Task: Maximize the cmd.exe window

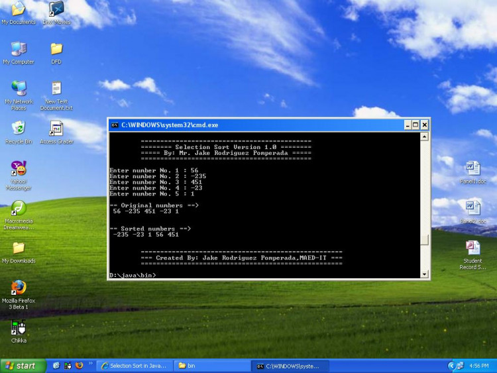Action: click(416, 125)
